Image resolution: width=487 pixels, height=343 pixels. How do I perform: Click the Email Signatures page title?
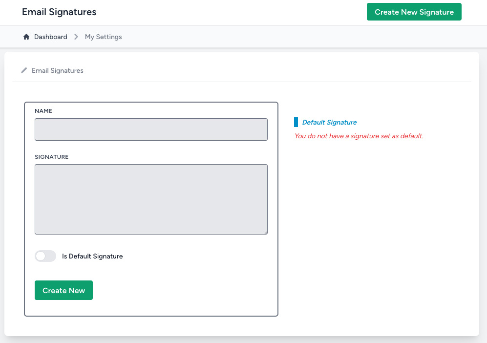tap(59, 12)
